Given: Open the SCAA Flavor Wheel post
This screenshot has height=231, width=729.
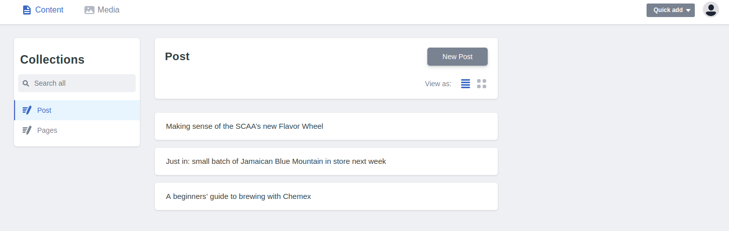Looking at the screenshot, I should coord(326,126).
